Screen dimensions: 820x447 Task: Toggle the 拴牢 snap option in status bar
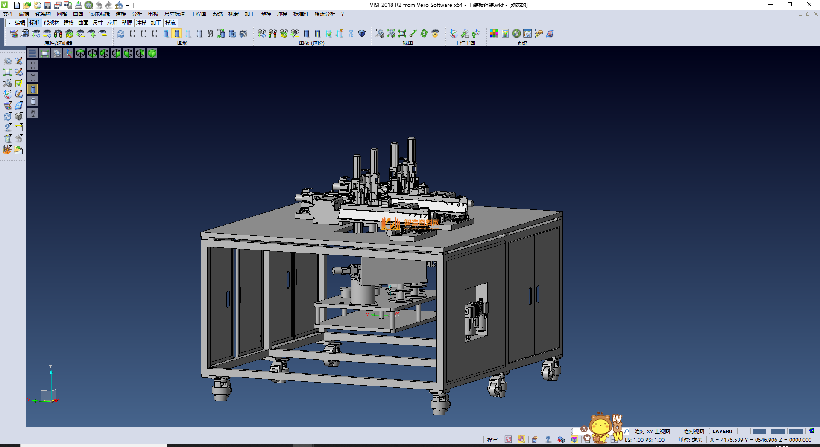point(492,440)
